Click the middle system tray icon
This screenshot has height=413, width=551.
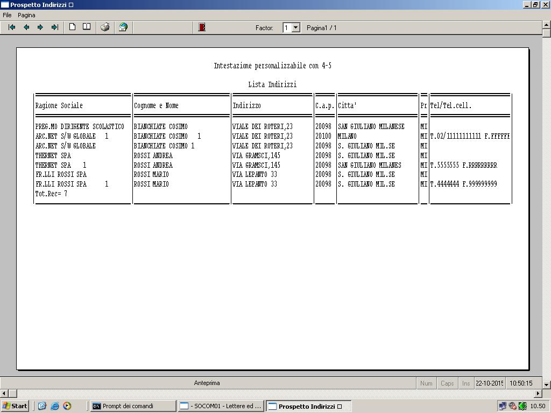point(512,406)
